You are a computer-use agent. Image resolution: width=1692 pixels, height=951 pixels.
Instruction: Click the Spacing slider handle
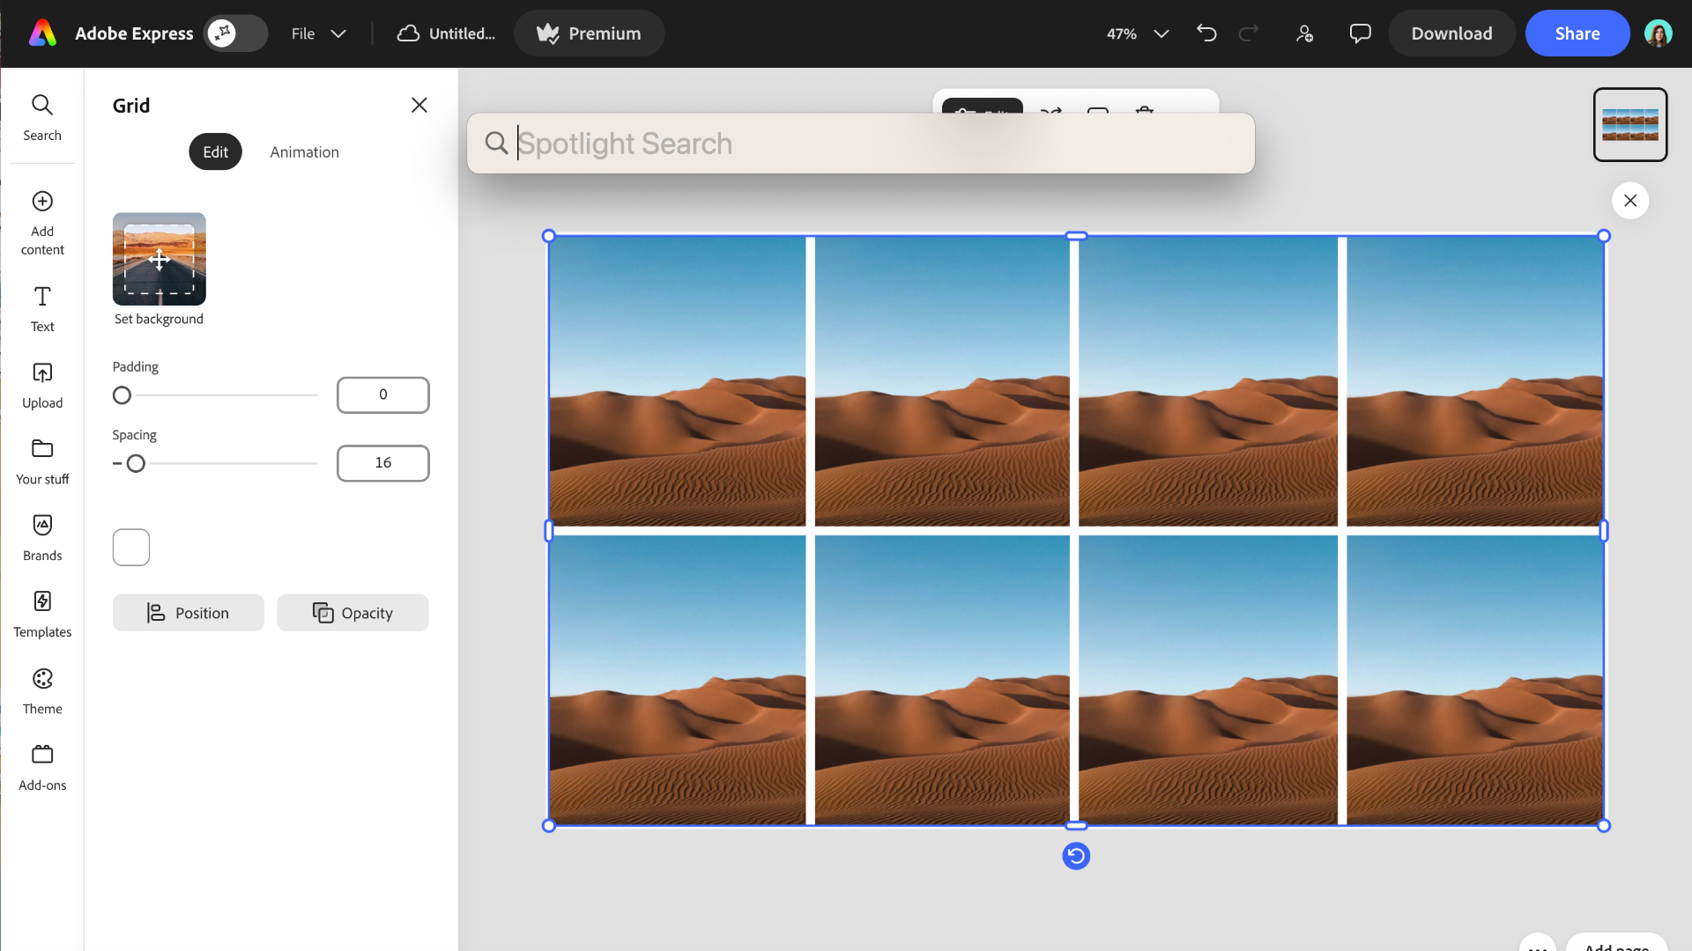click(x=136, y=463)
